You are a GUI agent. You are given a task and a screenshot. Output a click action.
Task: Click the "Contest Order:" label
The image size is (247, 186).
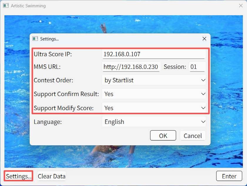coord(53,80)
